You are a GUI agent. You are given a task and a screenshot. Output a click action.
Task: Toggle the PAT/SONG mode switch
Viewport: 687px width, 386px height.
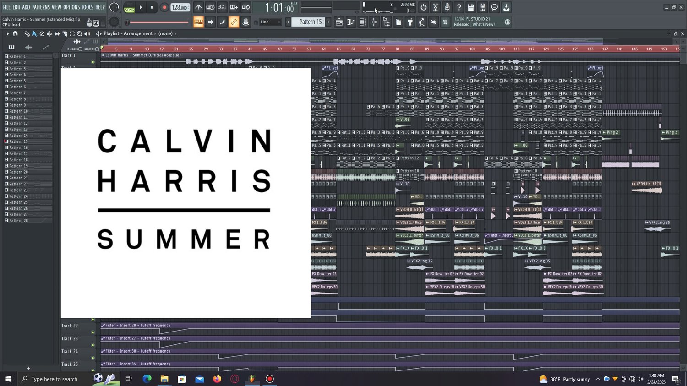coord(130,7)
